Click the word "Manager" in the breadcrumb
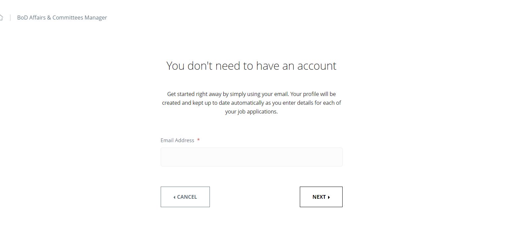The image size is (508, 225). 96,18
